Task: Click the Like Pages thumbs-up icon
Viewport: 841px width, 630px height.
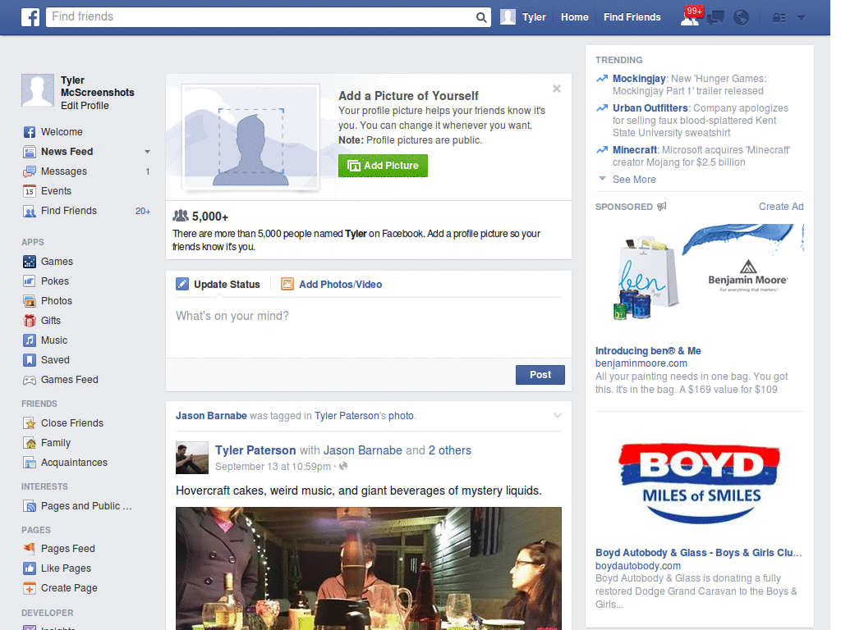Action: [30, 568]
